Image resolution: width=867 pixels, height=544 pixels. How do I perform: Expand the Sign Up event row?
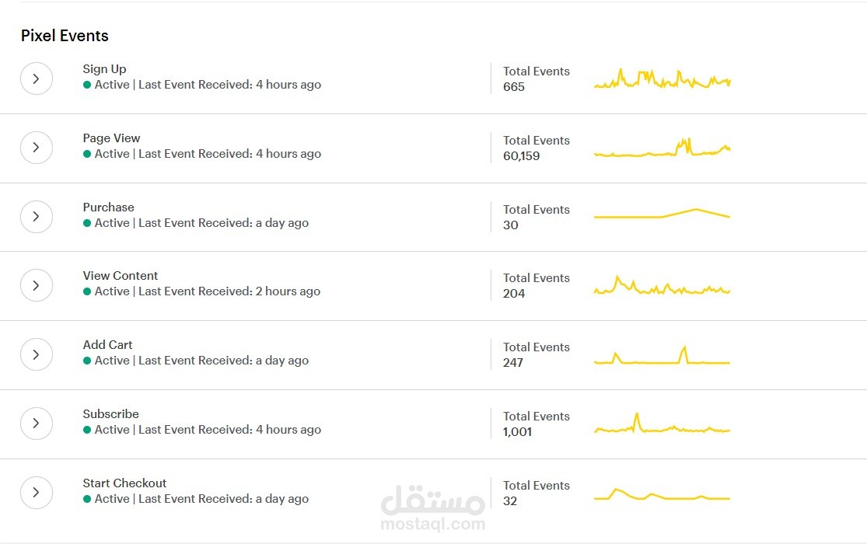(37, 78)
